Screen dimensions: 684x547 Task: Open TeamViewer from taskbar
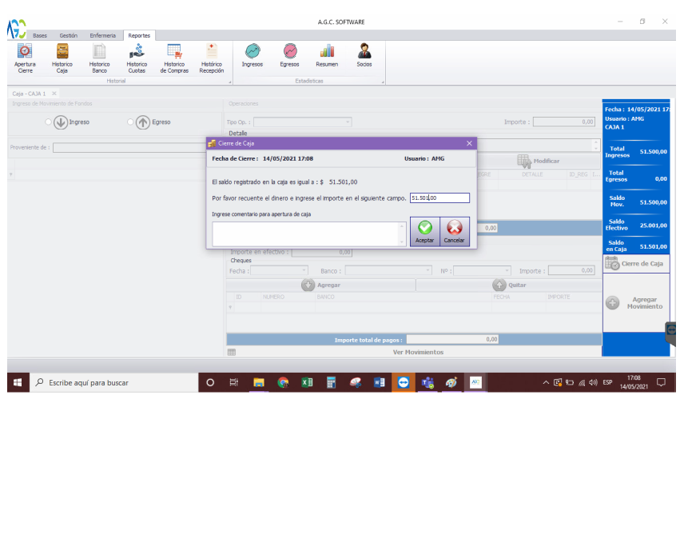click(x=403, y=382)
